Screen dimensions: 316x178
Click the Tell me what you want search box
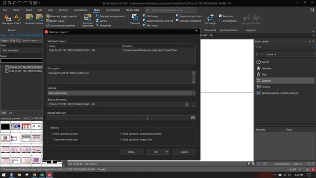[x=171, y=10]
